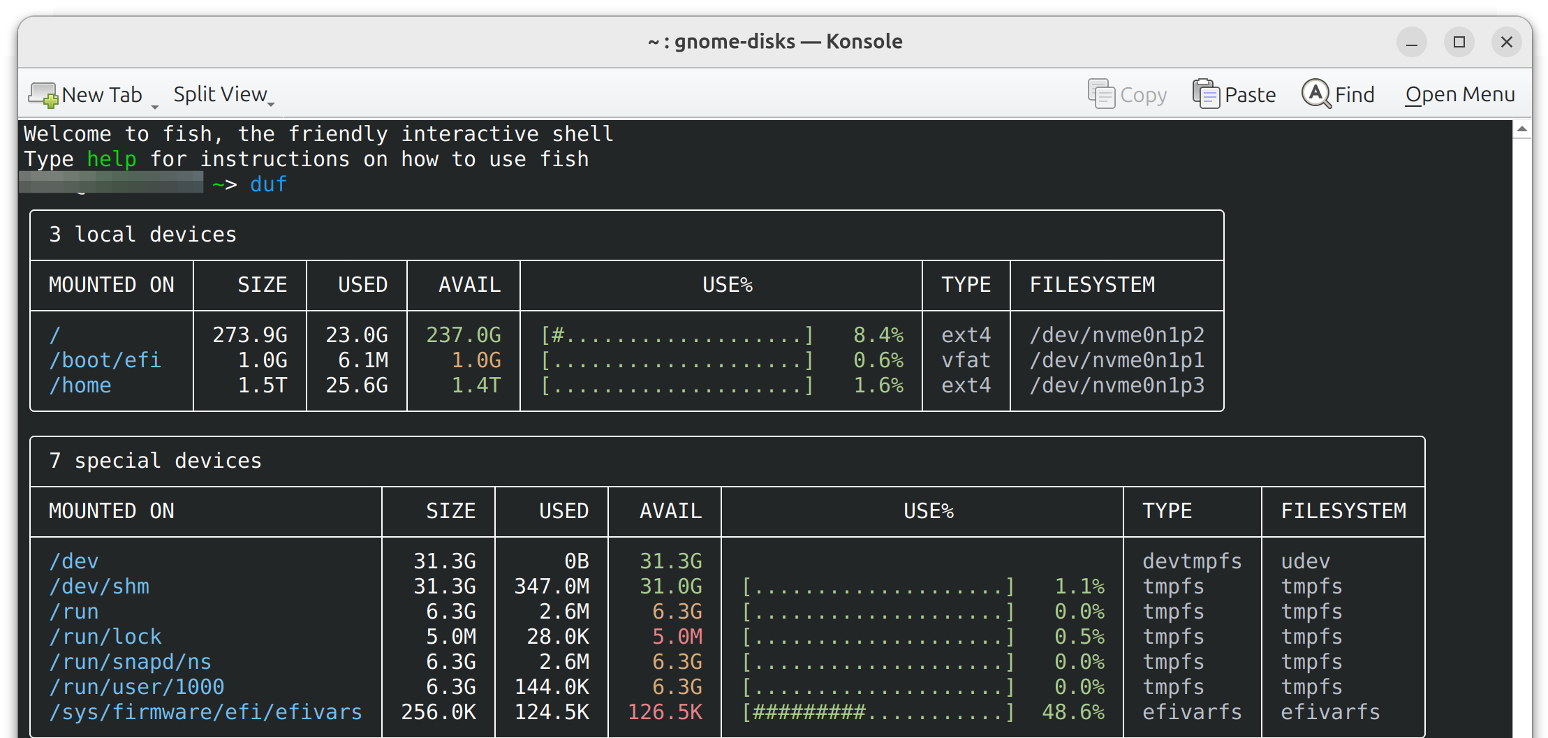Click the '25.6G' used value
Viewport: 1548px width, 738px height.
pyautogui.click(x=357, y=385)
